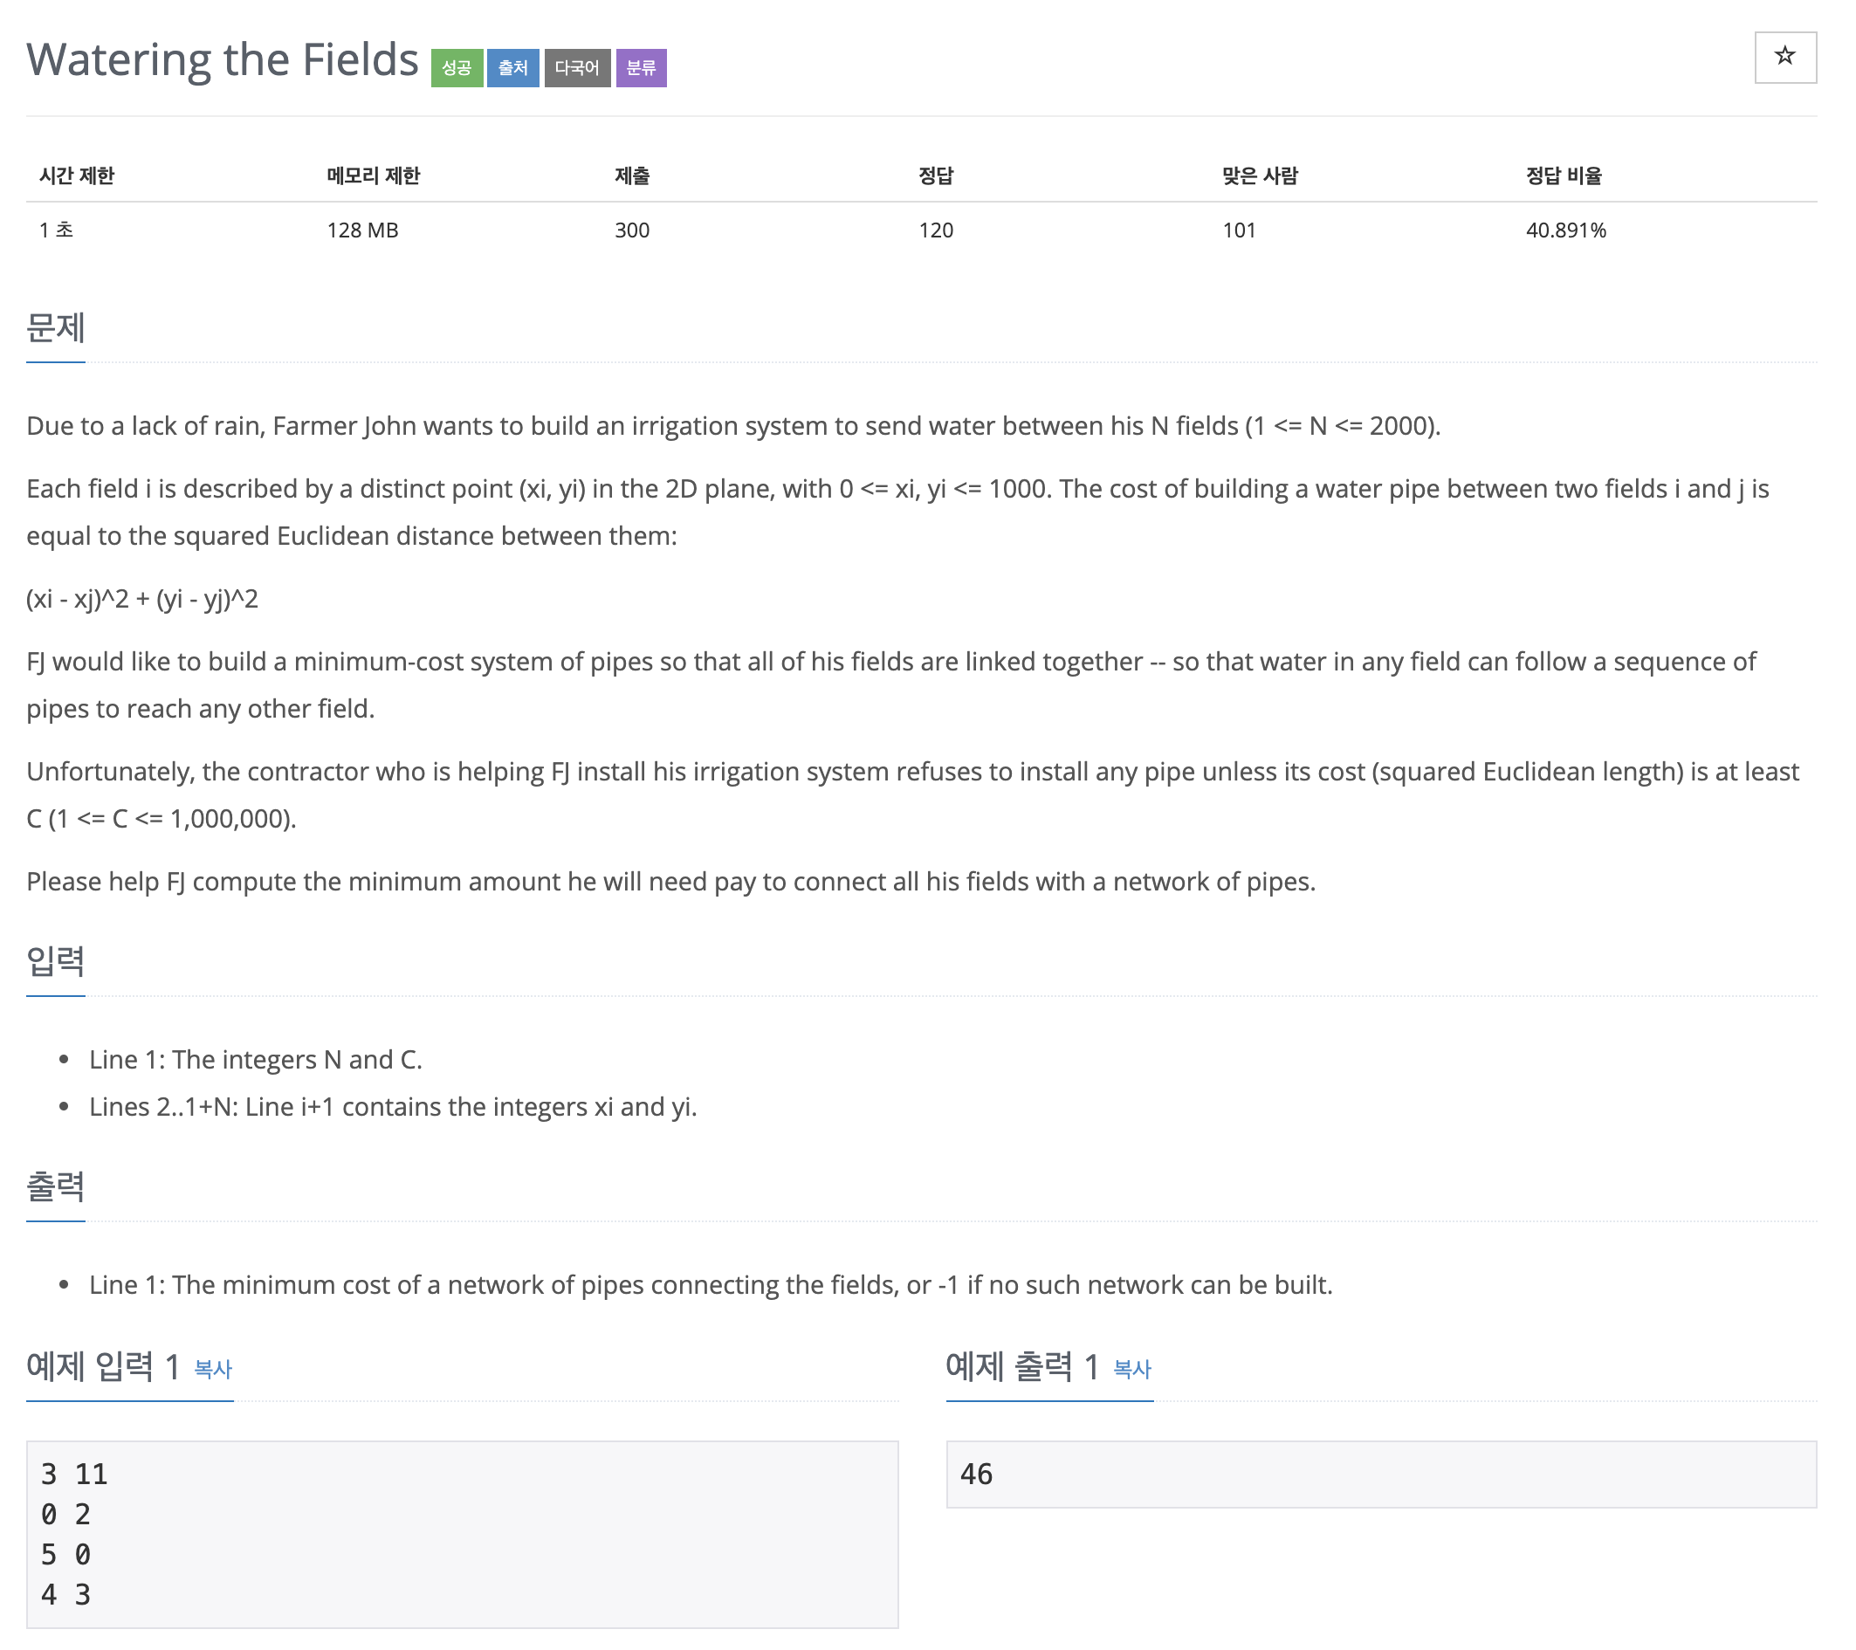Click the purple 분류 badge

click(641, 68)
